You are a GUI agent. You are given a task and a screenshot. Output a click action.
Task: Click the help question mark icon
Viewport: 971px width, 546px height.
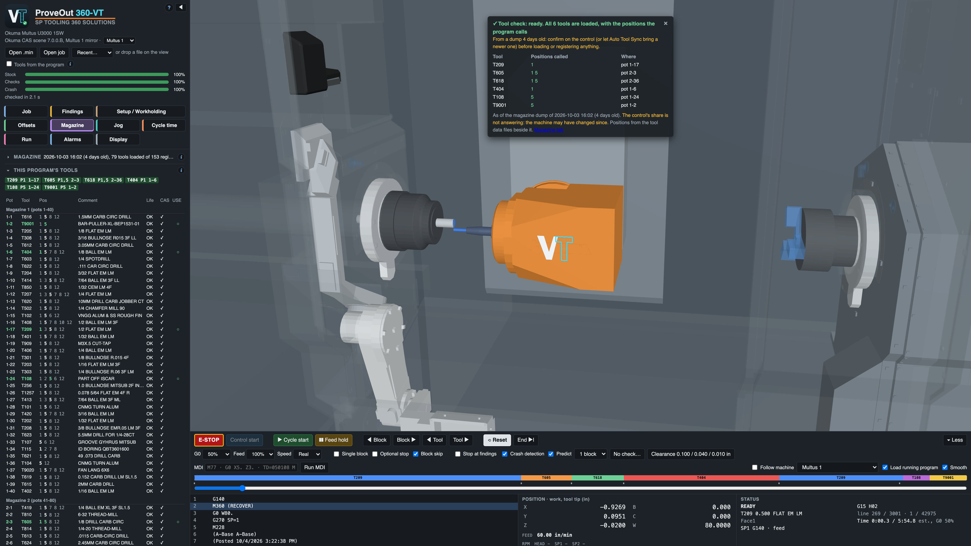(169, 7)
